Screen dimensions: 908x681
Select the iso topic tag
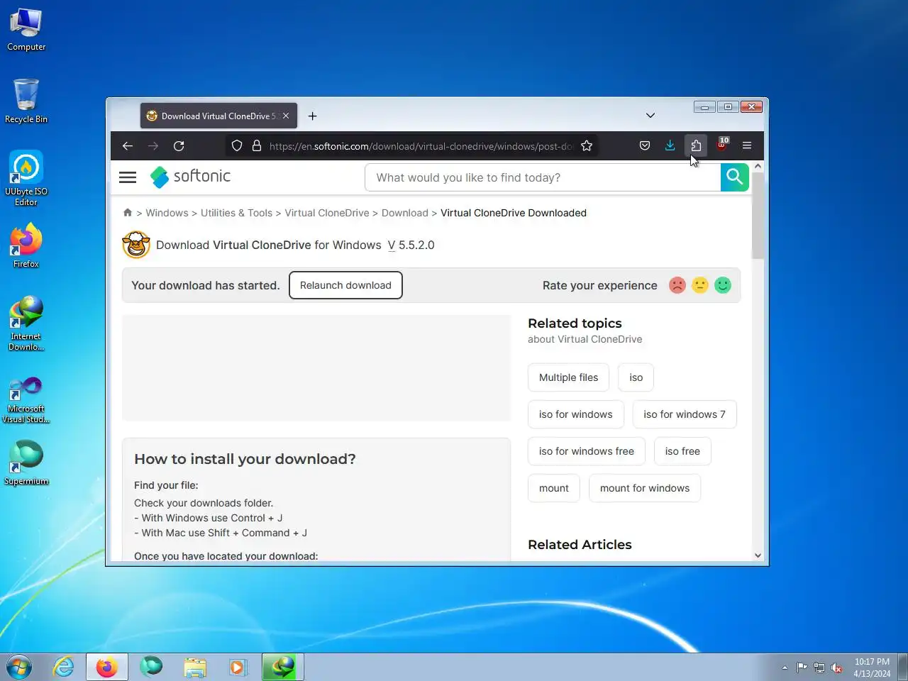pos(636,377)
